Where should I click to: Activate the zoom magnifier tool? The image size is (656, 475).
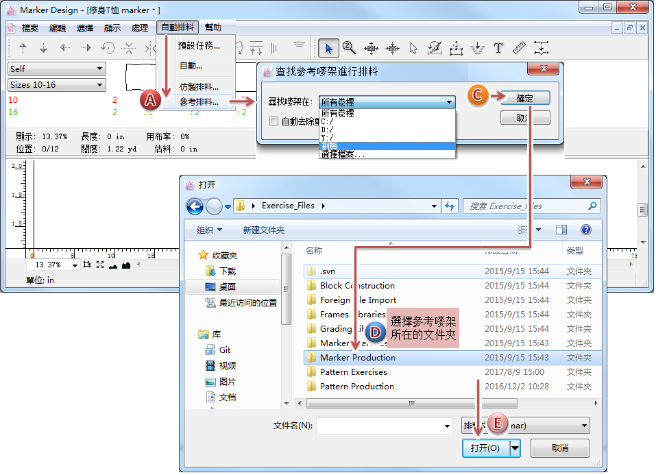(349, 48)
